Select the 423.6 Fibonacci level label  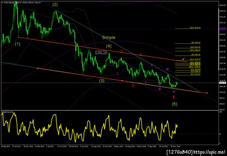pos(195,28)
